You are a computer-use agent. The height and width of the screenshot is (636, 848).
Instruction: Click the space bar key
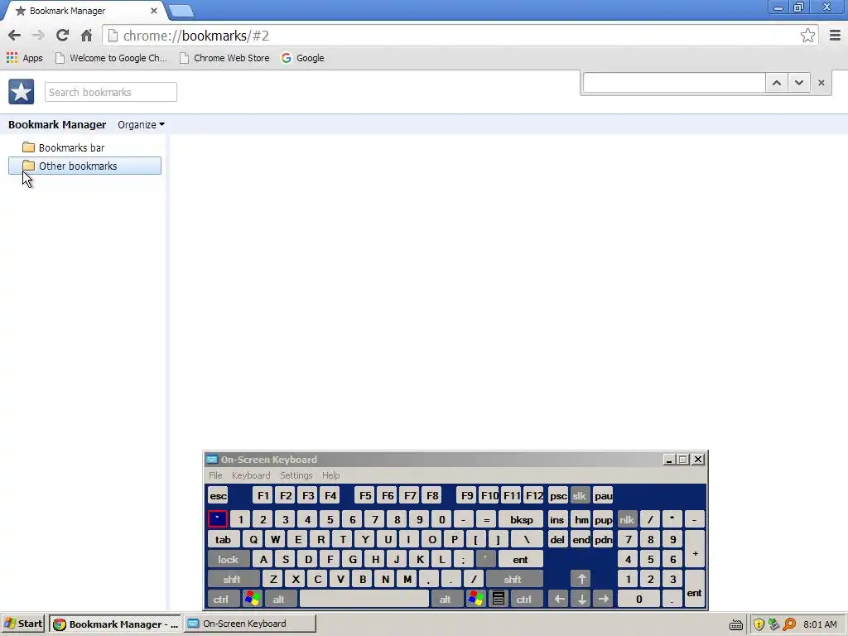coord(364,600)
